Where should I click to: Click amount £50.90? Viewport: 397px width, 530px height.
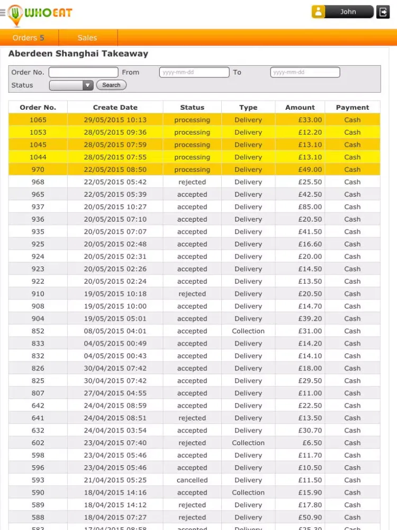[310, 517]
